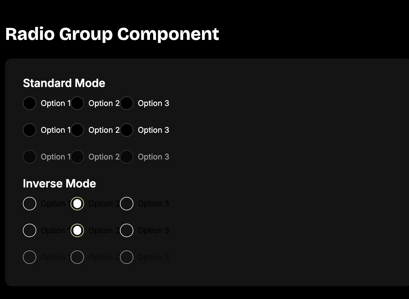409x299 pixels.
Task: Choose Option 3 radio in second Standard Mode row
Action: click(x=127, y=130)
